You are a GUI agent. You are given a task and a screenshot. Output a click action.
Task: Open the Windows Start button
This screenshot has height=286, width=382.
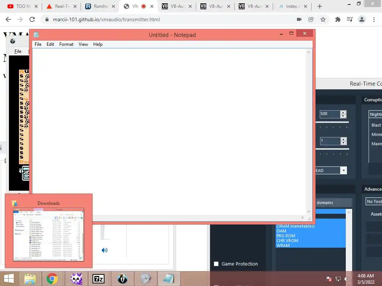click(9, 279)
